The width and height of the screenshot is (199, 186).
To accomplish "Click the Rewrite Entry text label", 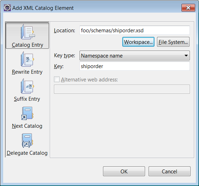I will pyautogui.click(x=27, y=72).
